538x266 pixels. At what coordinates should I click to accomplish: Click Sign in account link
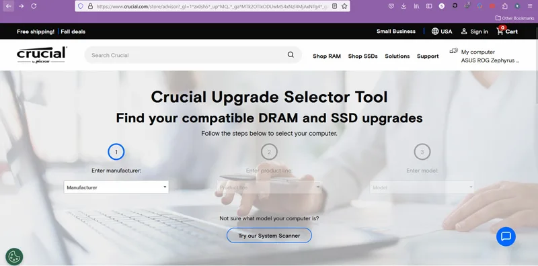(x=475, y=32)
